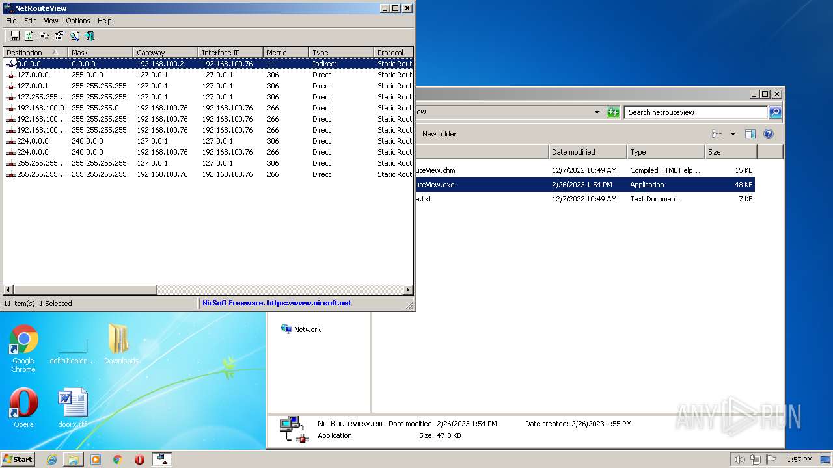Viewport: 833px width, 468px height.
Task: Click mask cell 255.0.0.0
Action: 87,75
